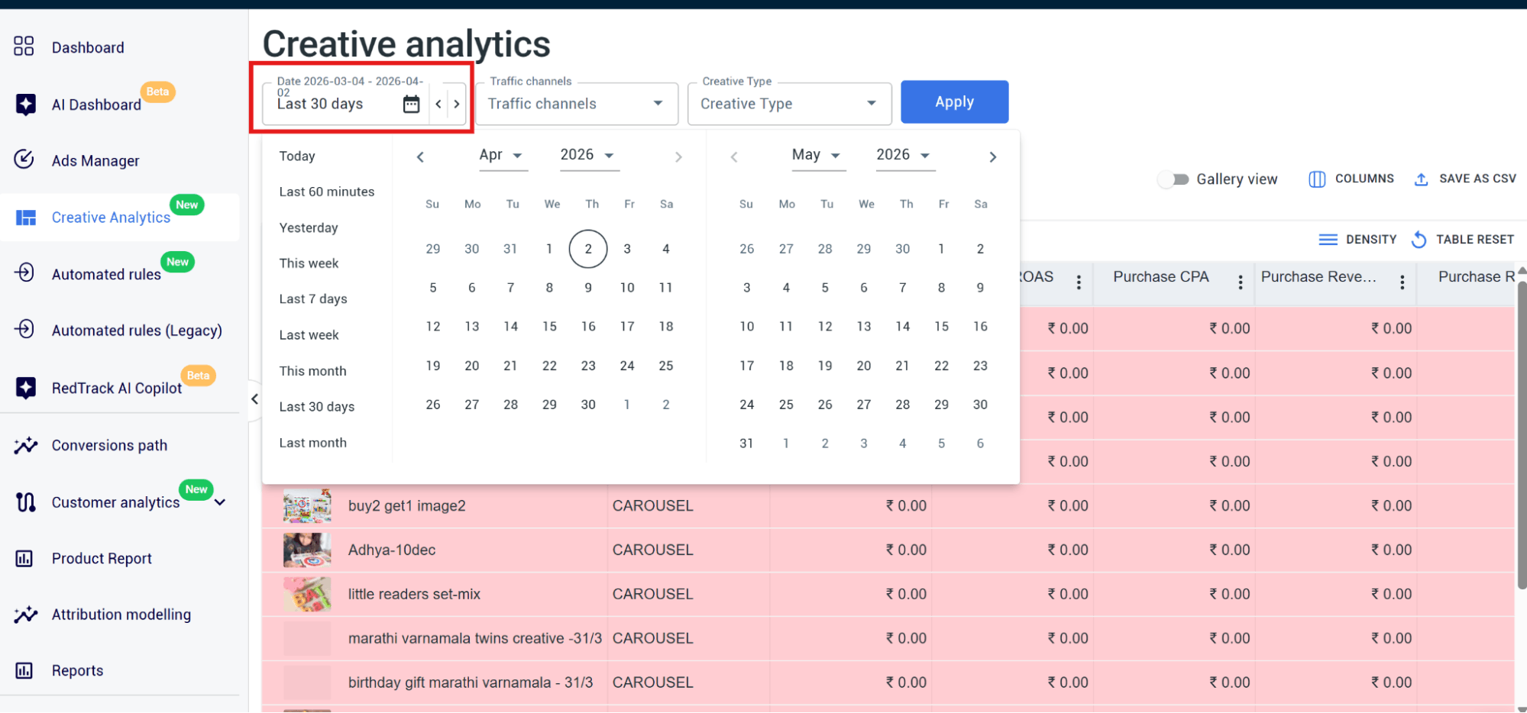Open the Traffic channels dropdown
The image size is (1527, 713).
point(577,104)
